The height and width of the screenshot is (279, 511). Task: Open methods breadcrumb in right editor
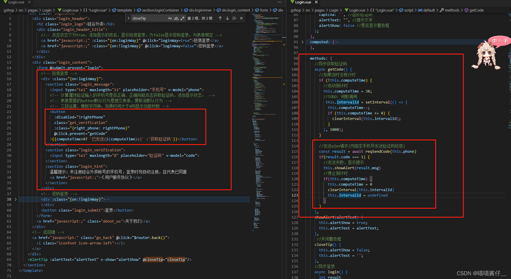450,10
